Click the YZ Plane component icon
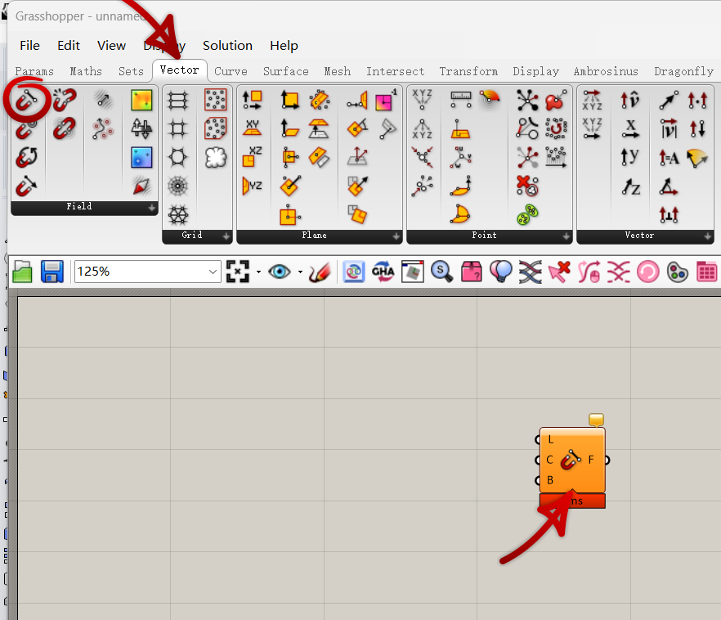The image size is (721, 620). (x=252, y=186)
